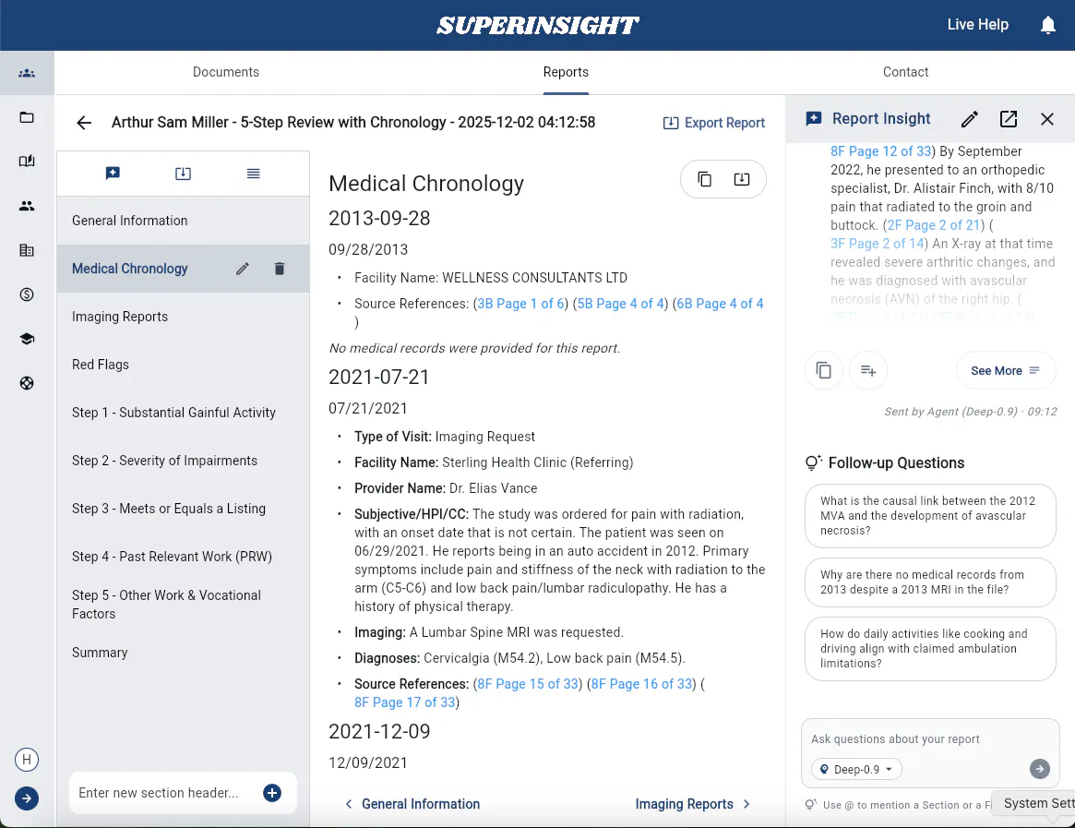The image size is (1075, 828).
Task: Click the H user avatar
Action: [27, 760]
